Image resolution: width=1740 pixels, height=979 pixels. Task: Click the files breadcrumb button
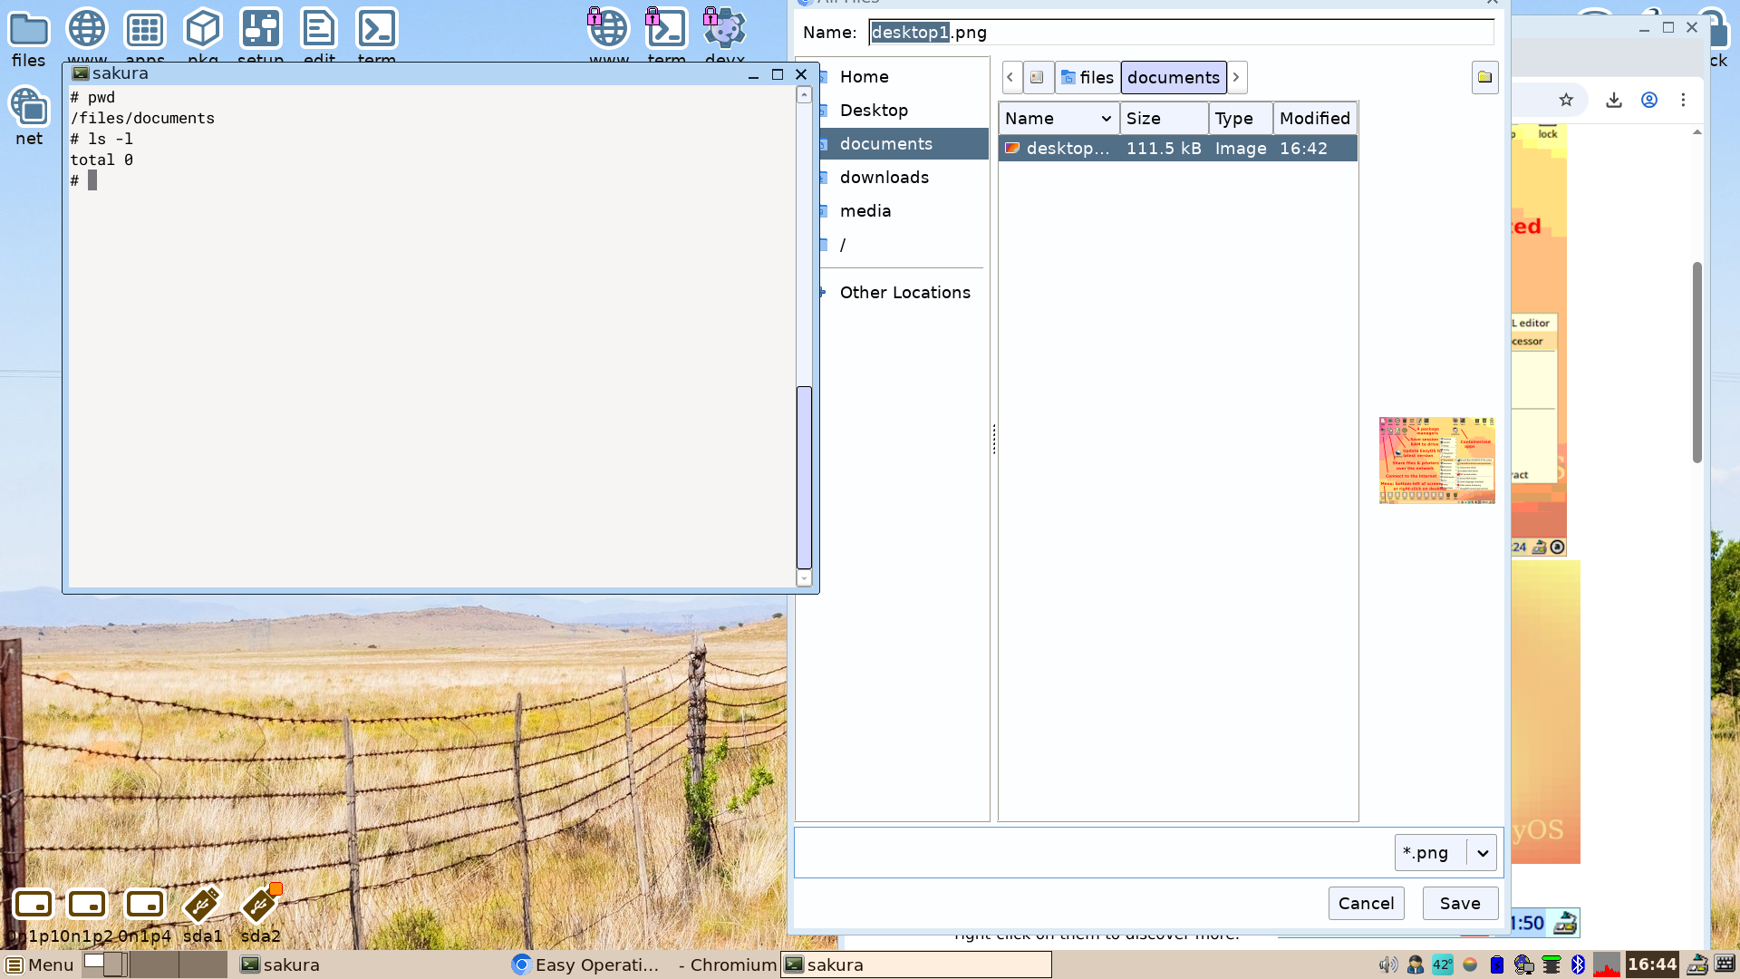(1087, 77)
